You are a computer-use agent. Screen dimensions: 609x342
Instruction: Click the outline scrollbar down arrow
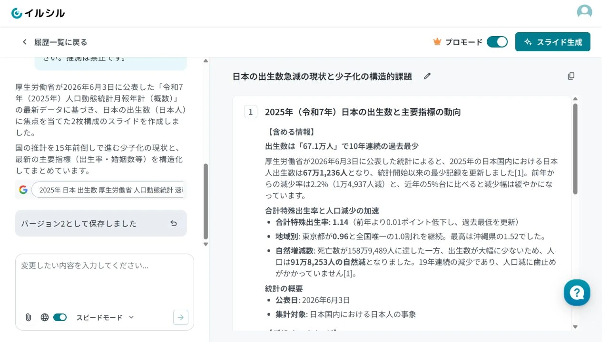pyautogui.click(x=575, y=327)
